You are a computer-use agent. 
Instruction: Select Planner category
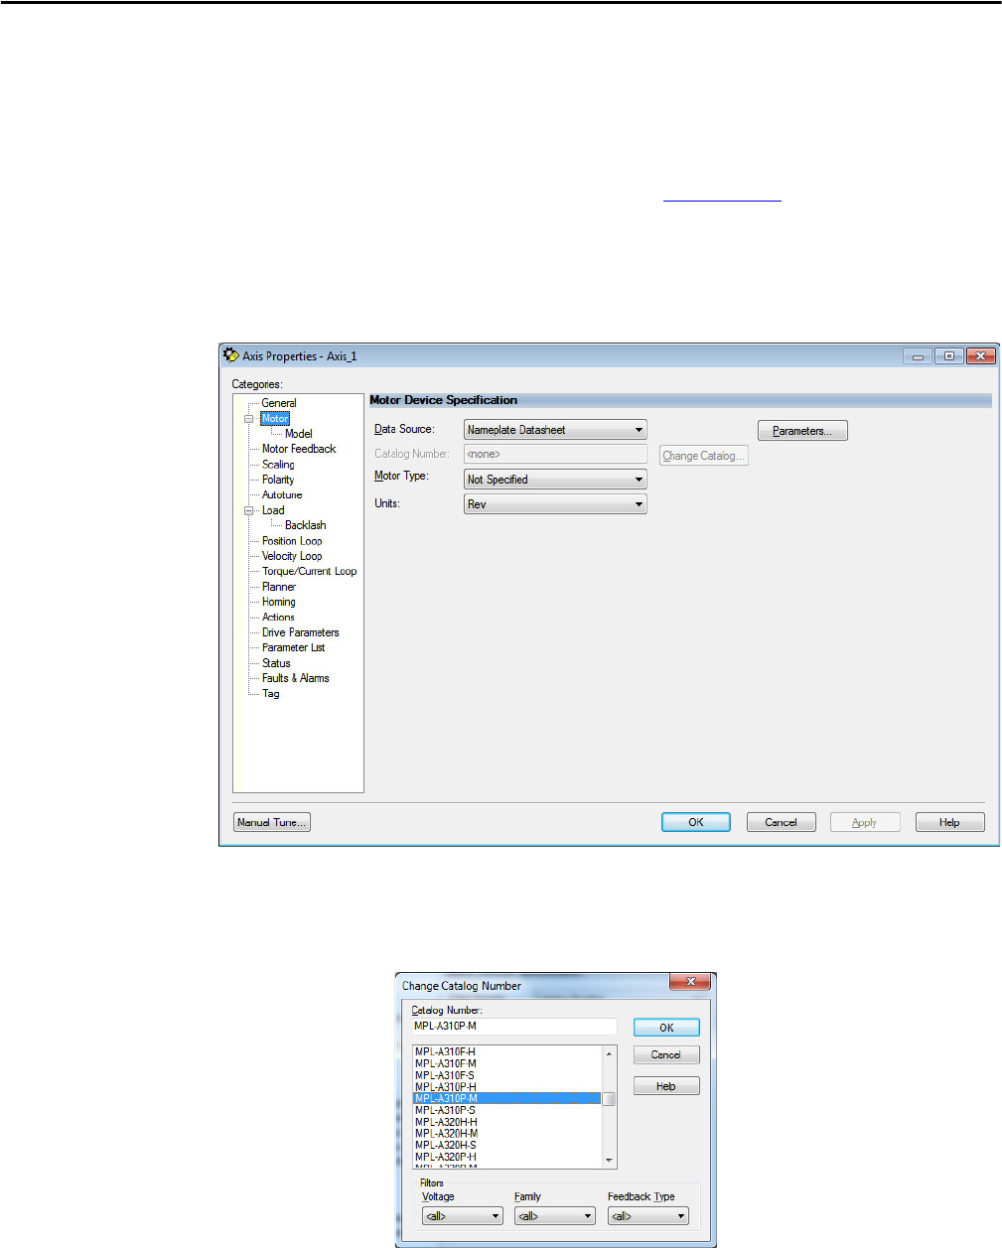(279, 587)
